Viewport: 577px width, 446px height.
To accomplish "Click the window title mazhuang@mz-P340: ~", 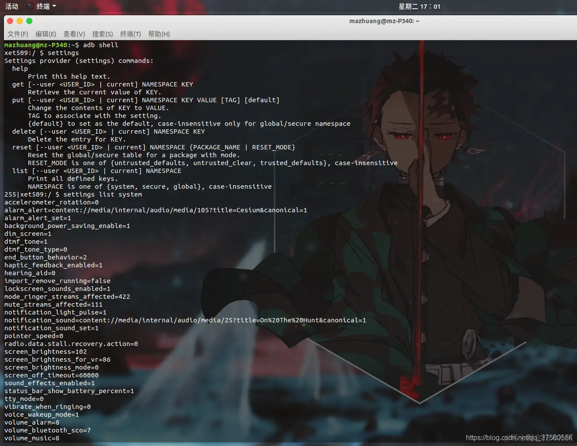I will coord(384,21).
